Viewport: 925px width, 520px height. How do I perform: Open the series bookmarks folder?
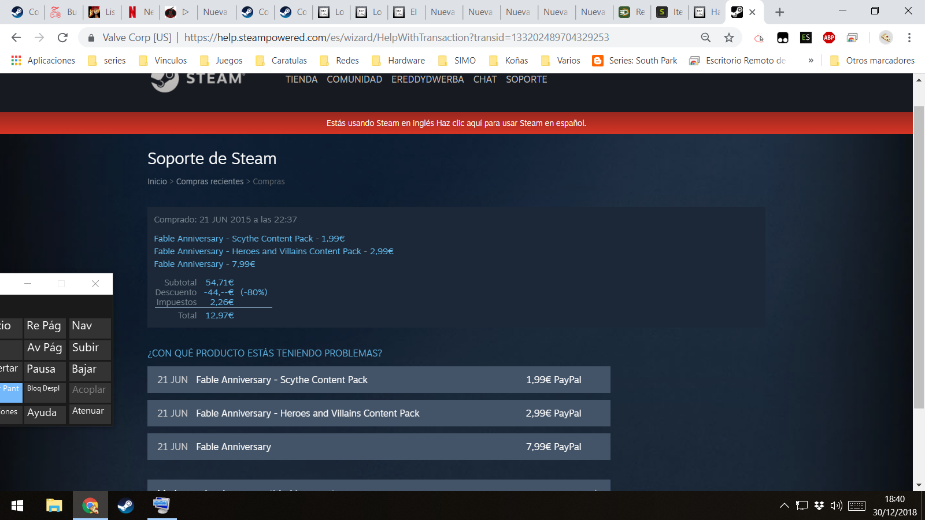(x=107, y=61)
